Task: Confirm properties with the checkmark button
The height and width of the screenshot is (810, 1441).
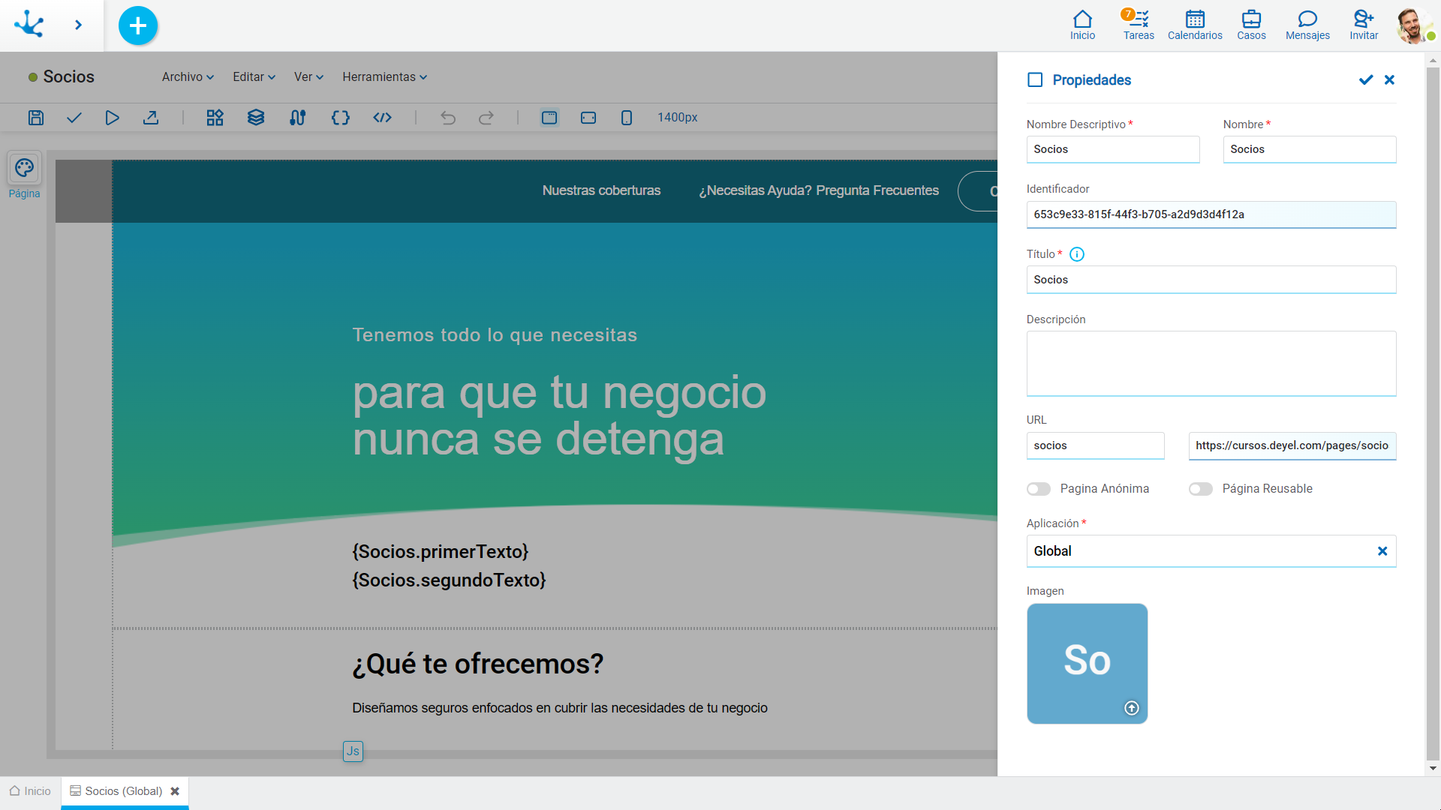Action: pos(1366,79)
